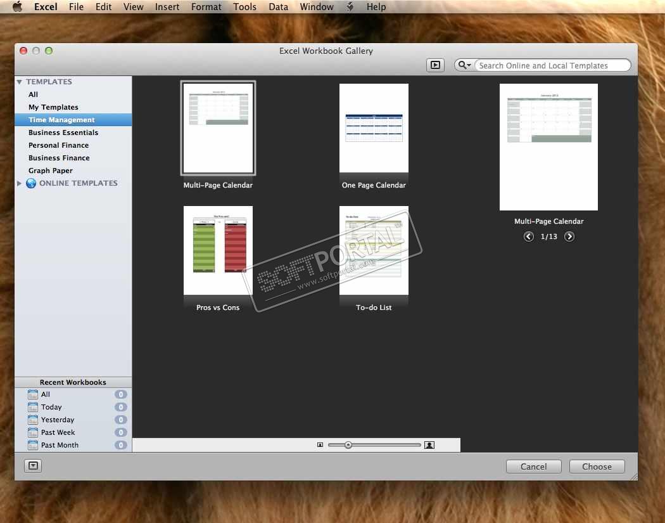Click the Past Week workbooks icon
Viewport: 665px width, 523px height.
pos(33,432)
